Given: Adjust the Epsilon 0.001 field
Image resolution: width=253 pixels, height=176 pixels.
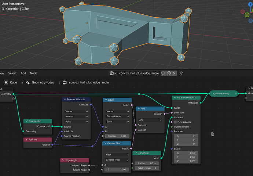Looking at the screenshot, I should point(117,136).
